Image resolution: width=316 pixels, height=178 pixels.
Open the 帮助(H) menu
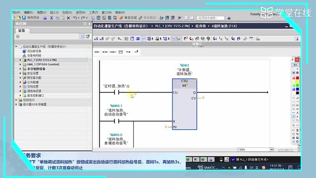[120, 12]
